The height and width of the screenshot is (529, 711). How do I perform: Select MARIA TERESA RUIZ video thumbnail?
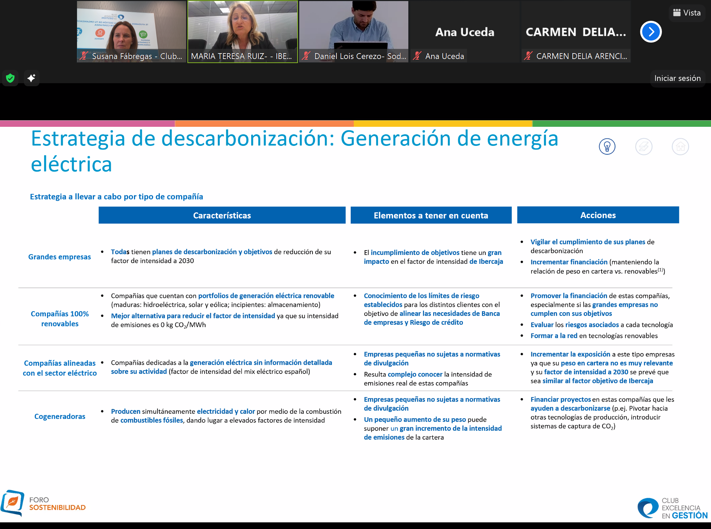(243, 32)
